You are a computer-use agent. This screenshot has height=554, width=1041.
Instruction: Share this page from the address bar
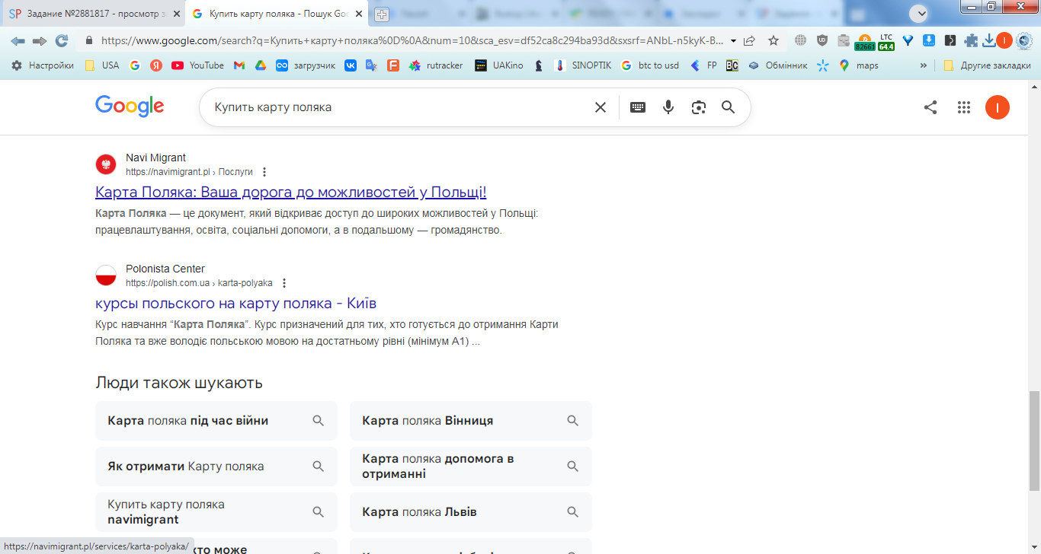[x=750, y=41]
